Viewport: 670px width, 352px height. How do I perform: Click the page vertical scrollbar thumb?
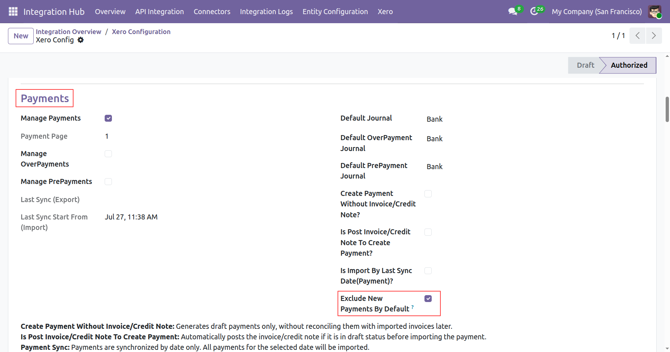coord(667,109)
